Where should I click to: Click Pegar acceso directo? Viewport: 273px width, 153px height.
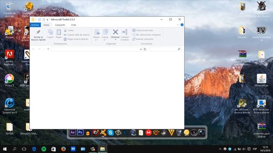click(x=76, y=39)
